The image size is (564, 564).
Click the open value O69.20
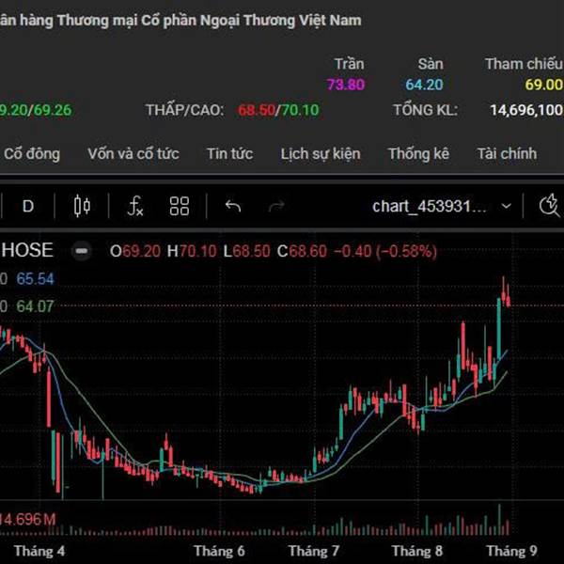point(135,251)
